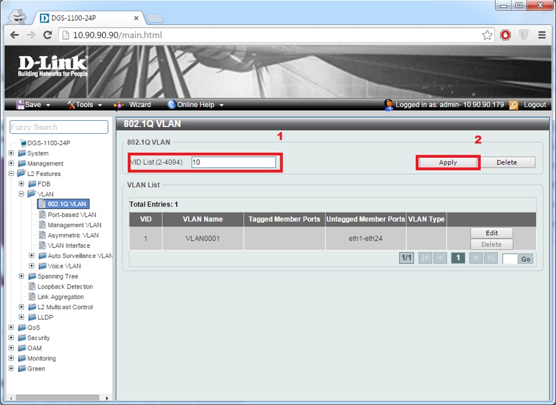
Task: Click the shield extension icon
Action: click(x=523, y=35)
